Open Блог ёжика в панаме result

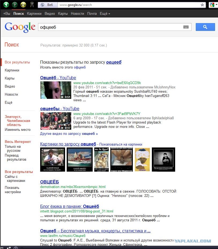(70, 206)
